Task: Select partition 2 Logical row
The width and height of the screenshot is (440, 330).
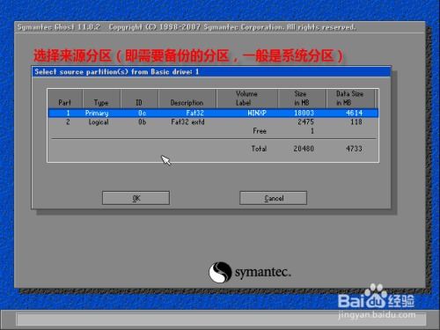Action: 213,122
